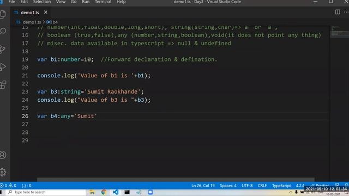Open the Run and Debug view
Screen dimensions: 349x196
click(3, 66)
